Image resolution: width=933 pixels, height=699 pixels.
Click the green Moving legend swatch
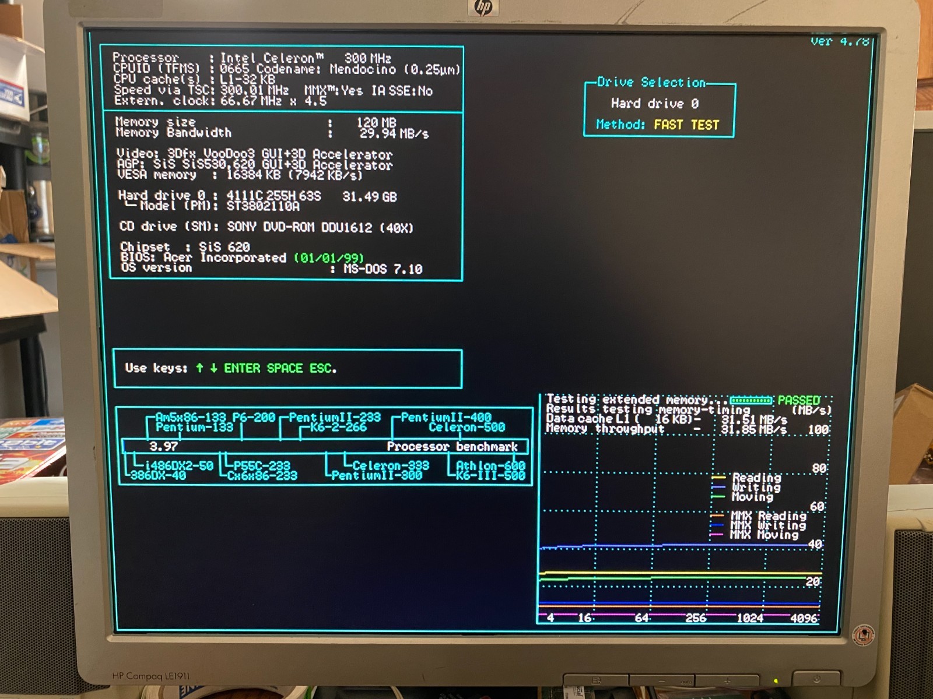718,497
